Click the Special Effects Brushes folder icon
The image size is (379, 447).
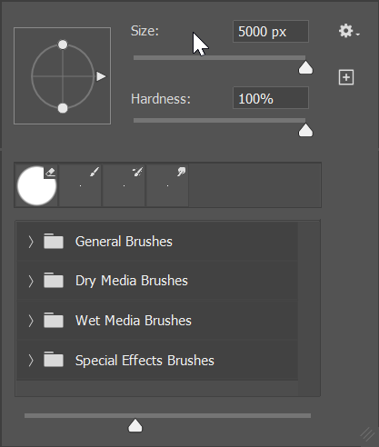pyautogui.click(x=54, y=360)
